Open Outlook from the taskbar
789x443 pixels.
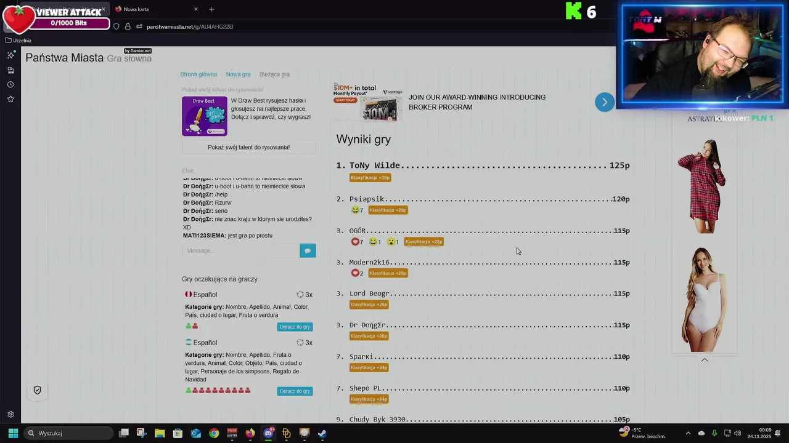click(196, 433)
